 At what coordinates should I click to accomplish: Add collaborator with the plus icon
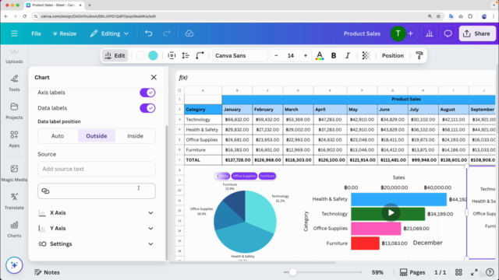[x=411, y=33]
